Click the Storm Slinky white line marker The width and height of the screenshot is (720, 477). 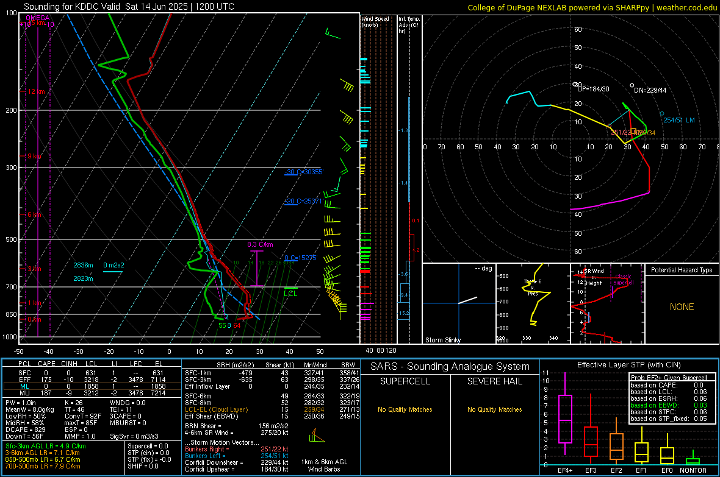(x=467, y=300)
